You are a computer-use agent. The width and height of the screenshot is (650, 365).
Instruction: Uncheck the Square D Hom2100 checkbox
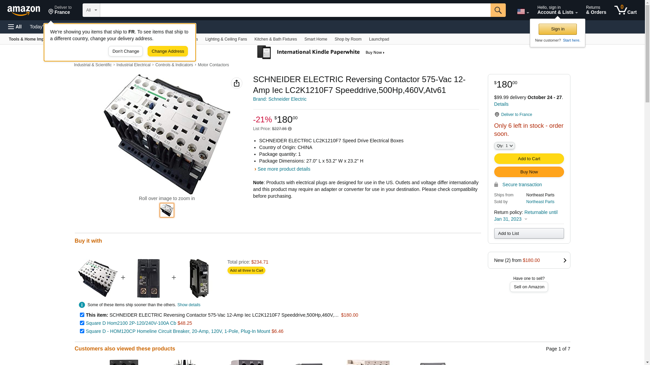click(82, 323)
